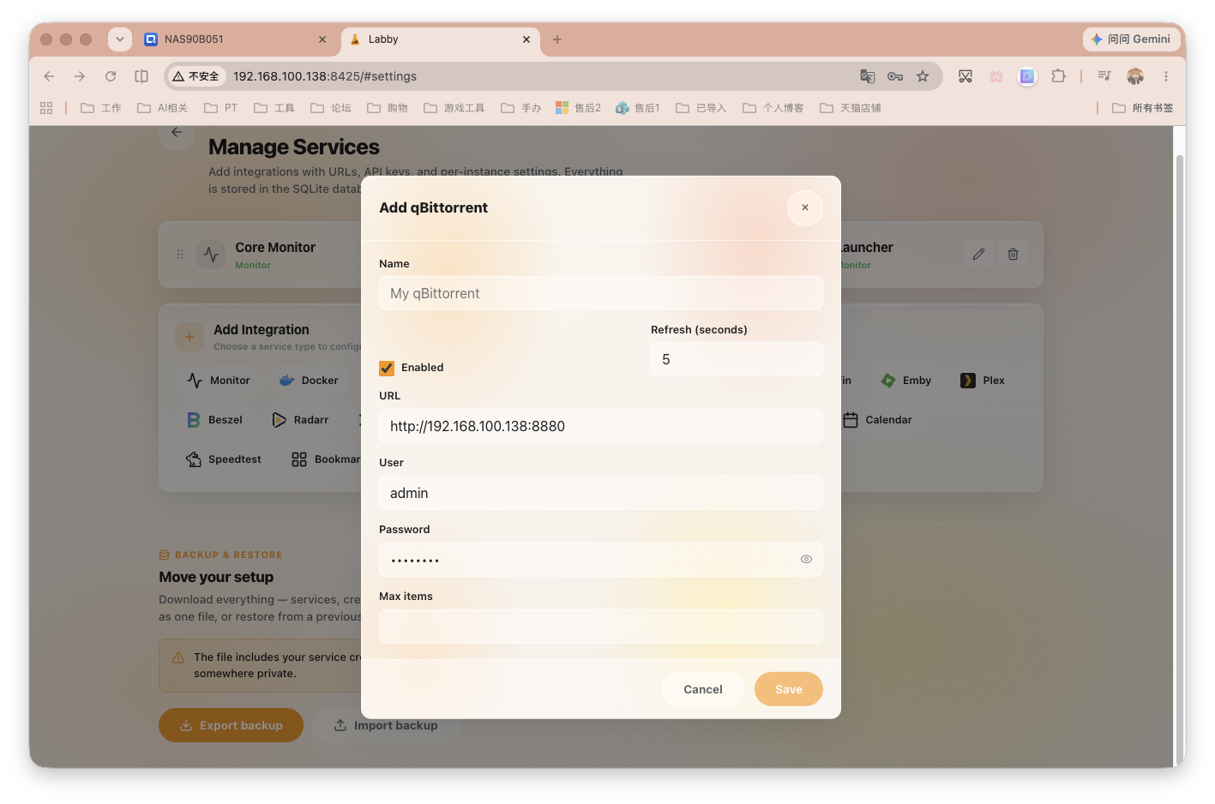Edit the Launcher service pencil icon
Viewport: 1215px width, 804px height.
(x=978, y=255)
